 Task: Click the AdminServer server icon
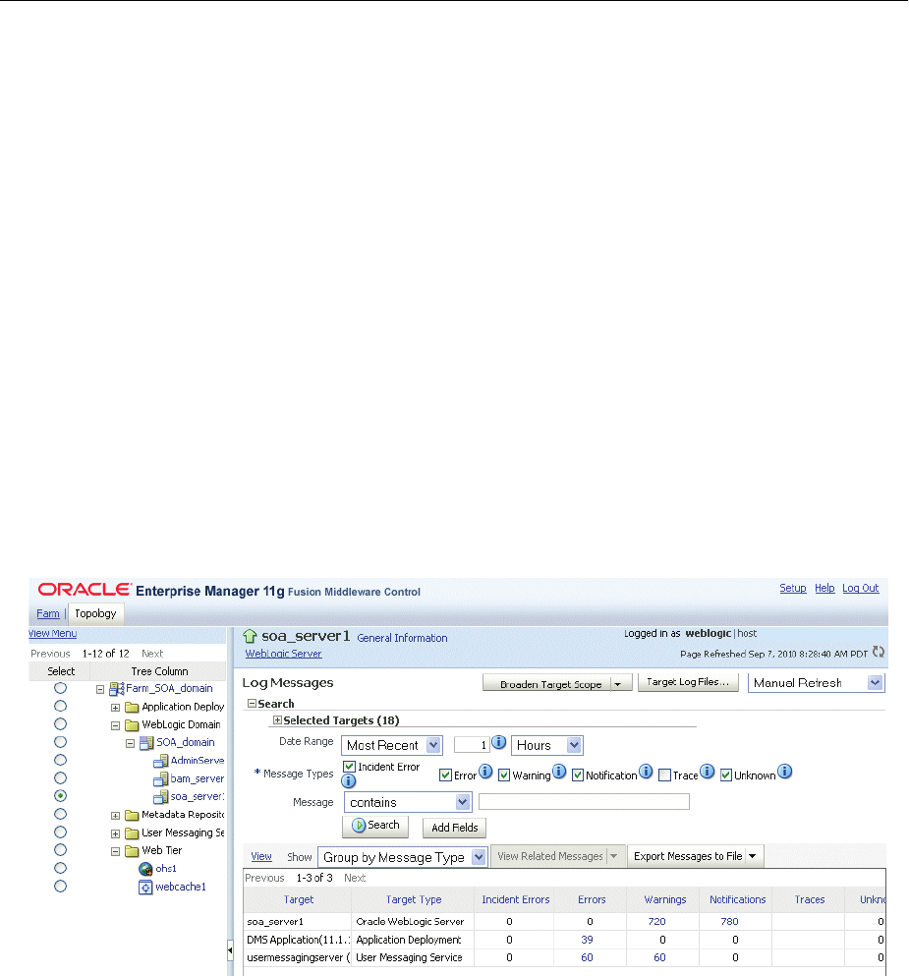tap(161, 761)
